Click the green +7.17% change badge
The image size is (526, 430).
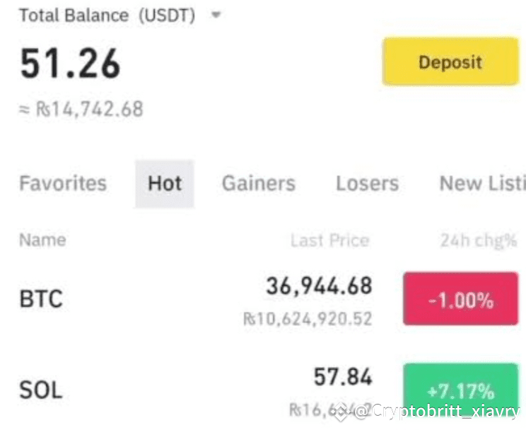point(461,391)
